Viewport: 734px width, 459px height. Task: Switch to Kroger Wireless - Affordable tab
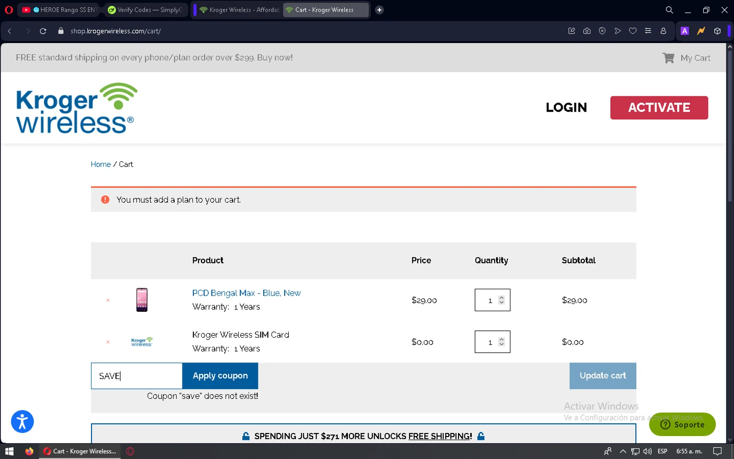tap(239, 10)
